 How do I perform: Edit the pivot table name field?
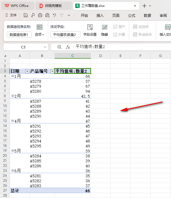(x=19, y=35)
